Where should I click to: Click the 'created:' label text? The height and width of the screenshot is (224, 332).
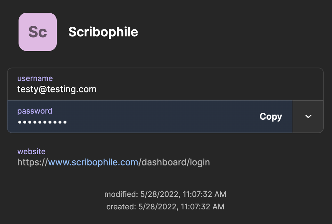tap(121, 207)
